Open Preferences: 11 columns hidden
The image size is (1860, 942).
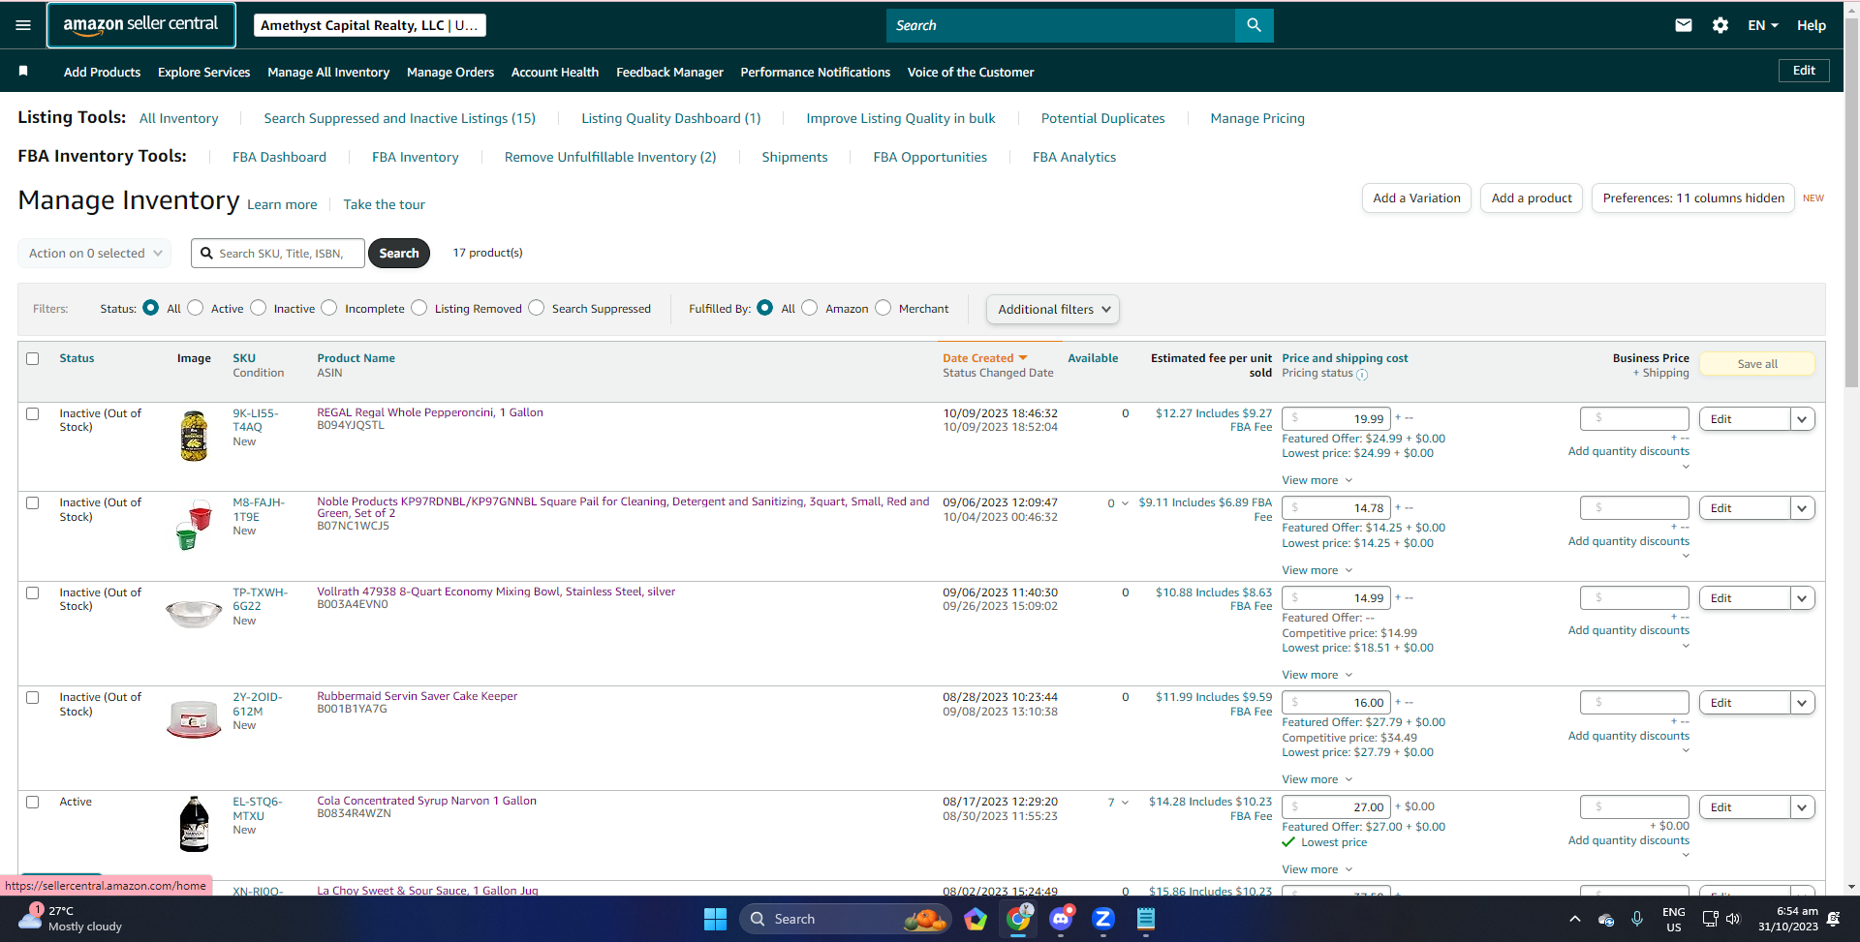(x=1693, y=198)
